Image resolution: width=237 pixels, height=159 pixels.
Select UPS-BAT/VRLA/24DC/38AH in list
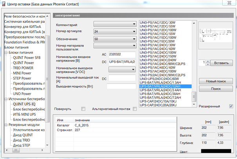(x=160, y=94)
